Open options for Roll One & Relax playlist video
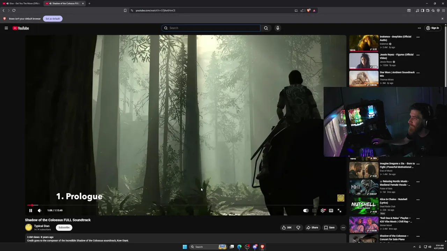 click(x=418, y=219)
